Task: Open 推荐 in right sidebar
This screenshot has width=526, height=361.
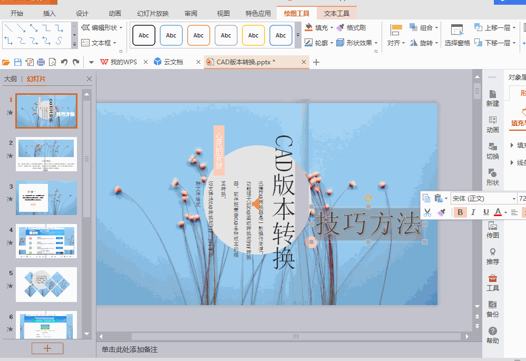Action: pyautogui.click(x=492, y=257)
